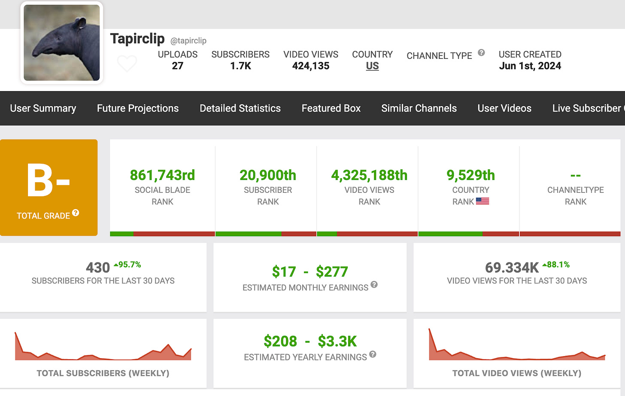Click the 20,900th subscriber rank
This screenshot has width=625, height=396.
pos(268,175)
